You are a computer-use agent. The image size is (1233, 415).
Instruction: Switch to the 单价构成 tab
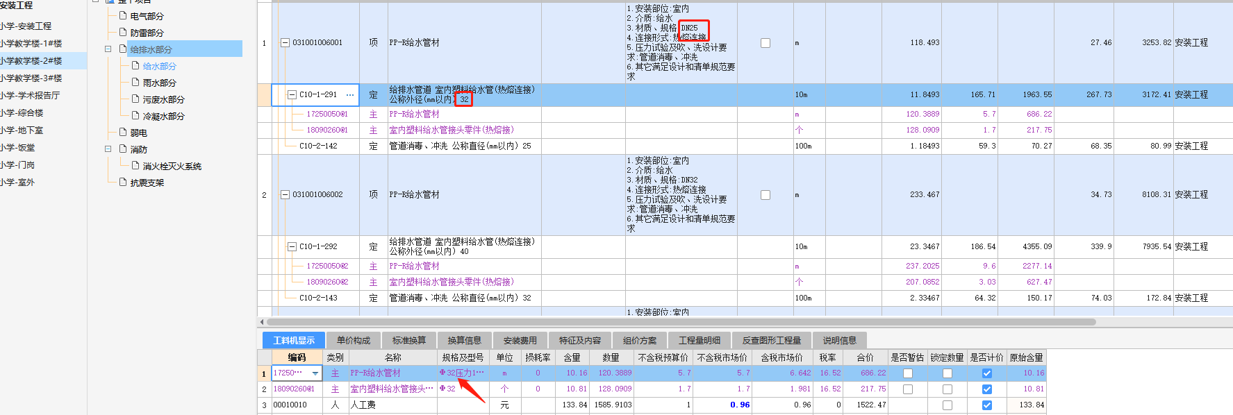point(354,340)
